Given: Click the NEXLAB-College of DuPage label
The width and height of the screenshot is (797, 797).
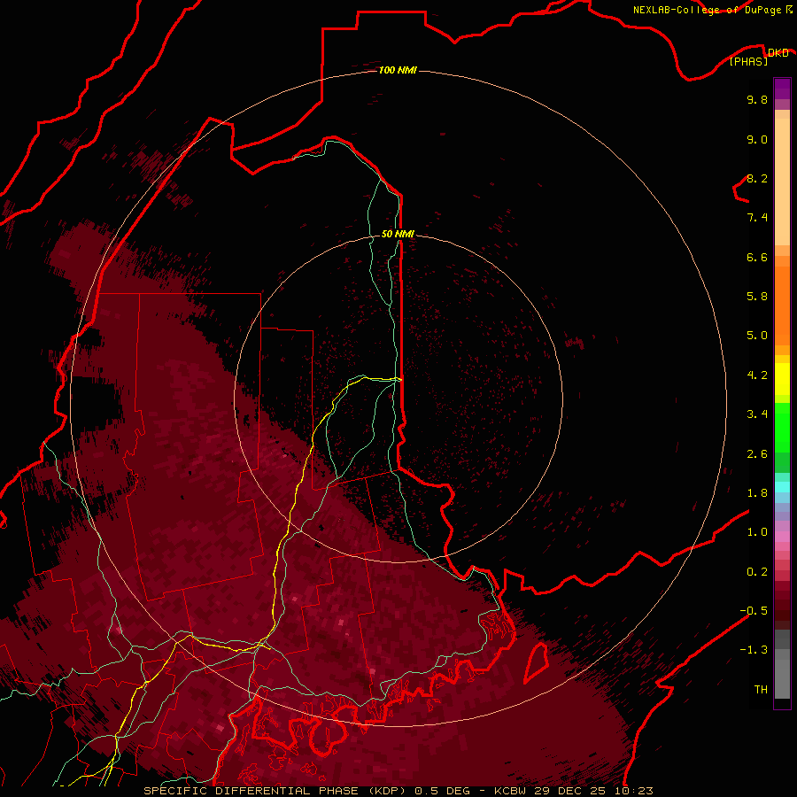Looking at the screenshot, I should pyautogui.click(x=712, y=10).
